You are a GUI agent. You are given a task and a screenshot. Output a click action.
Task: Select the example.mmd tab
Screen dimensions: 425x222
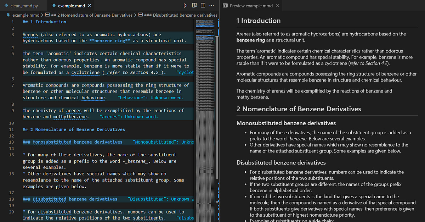click(71, 6)
